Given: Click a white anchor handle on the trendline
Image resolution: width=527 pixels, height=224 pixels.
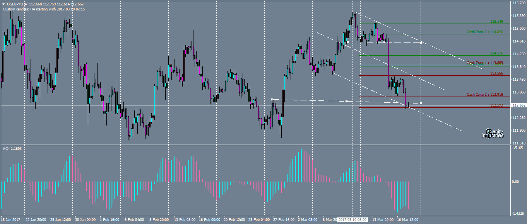Looking at the screenshot, I should tap(420, 42).
